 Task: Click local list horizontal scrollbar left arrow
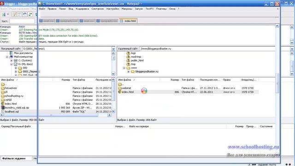2,115
